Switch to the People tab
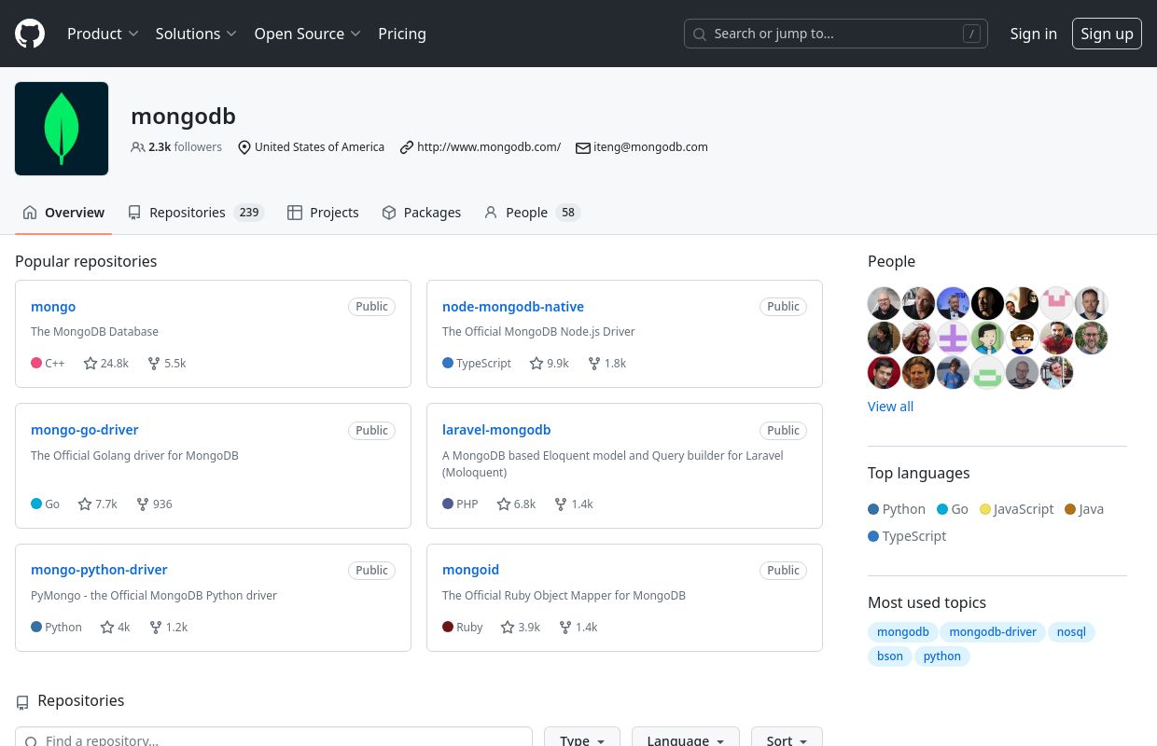Viewport: 1157px width, 746px height. click(532, 213)
